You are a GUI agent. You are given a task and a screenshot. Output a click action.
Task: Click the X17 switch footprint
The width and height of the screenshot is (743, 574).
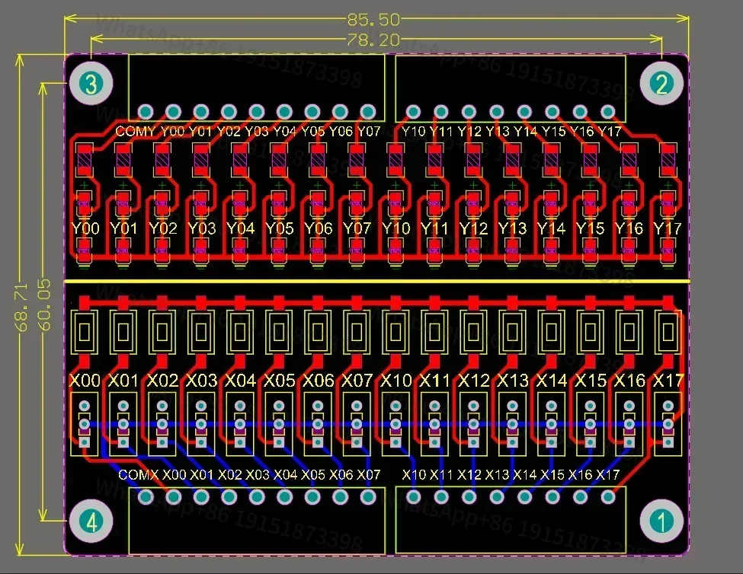668,332
